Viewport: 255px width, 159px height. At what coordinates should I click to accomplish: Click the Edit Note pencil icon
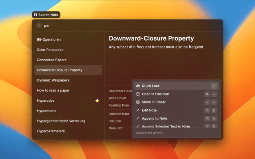point(138,110)
